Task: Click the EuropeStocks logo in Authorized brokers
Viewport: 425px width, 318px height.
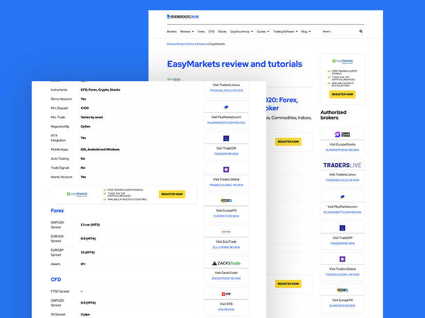Action: pyautogui.click(x=342, y=135)
